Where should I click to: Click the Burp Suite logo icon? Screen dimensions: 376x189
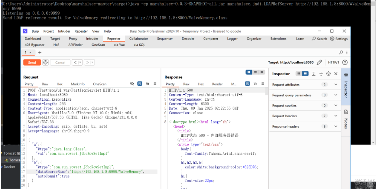click(25, 31)
